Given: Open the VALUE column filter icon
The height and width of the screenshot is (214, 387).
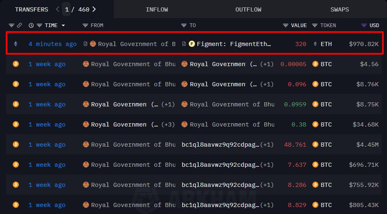Looking at the screenshot, I should [x=286, y=25].
